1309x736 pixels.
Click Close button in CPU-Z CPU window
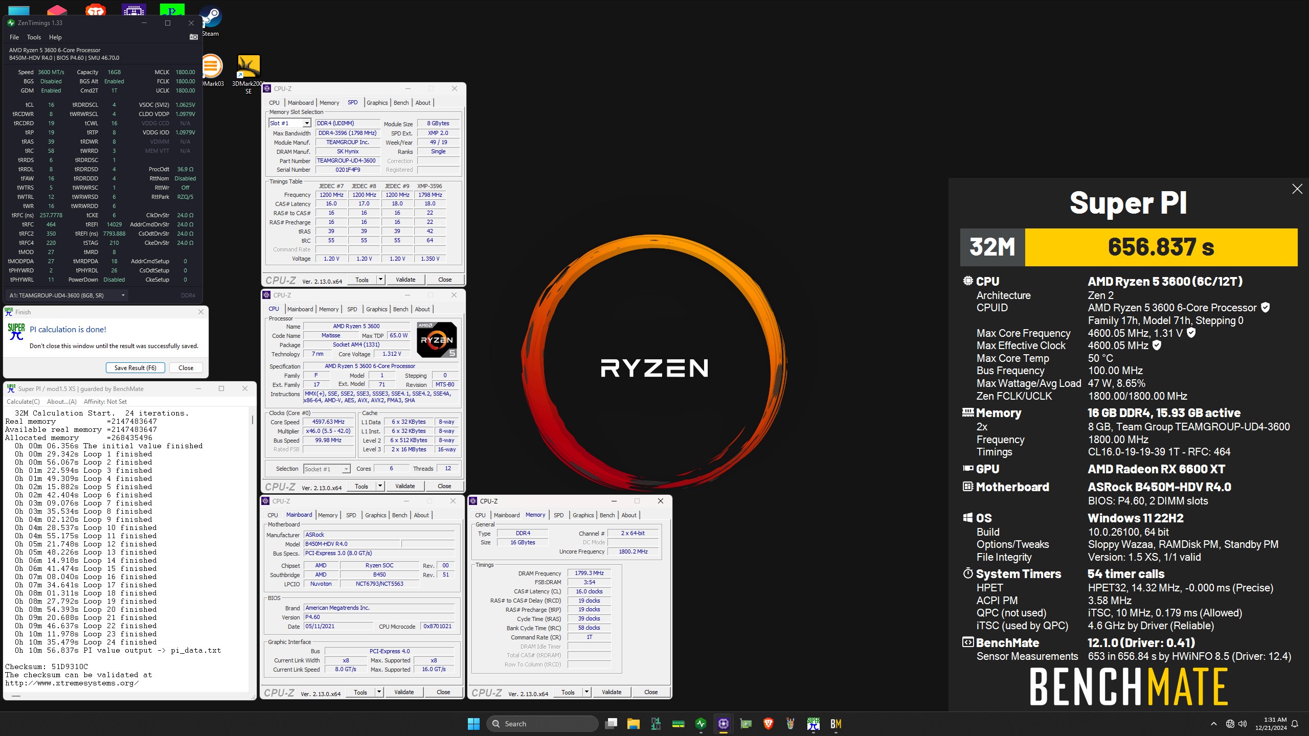point(444,486)
